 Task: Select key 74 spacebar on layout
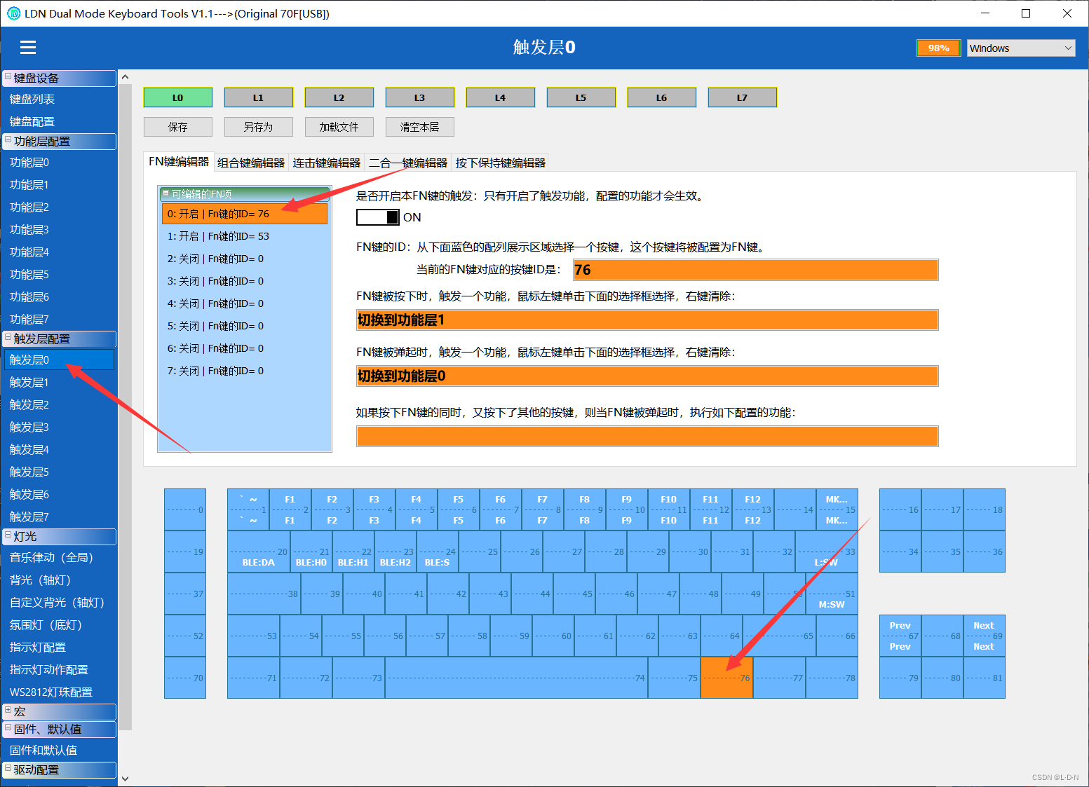[x=516, y=678]
